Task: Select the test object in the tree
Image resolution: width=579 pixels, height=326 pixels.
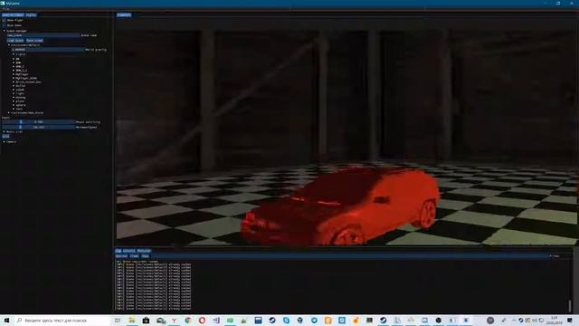Action: 19,109
